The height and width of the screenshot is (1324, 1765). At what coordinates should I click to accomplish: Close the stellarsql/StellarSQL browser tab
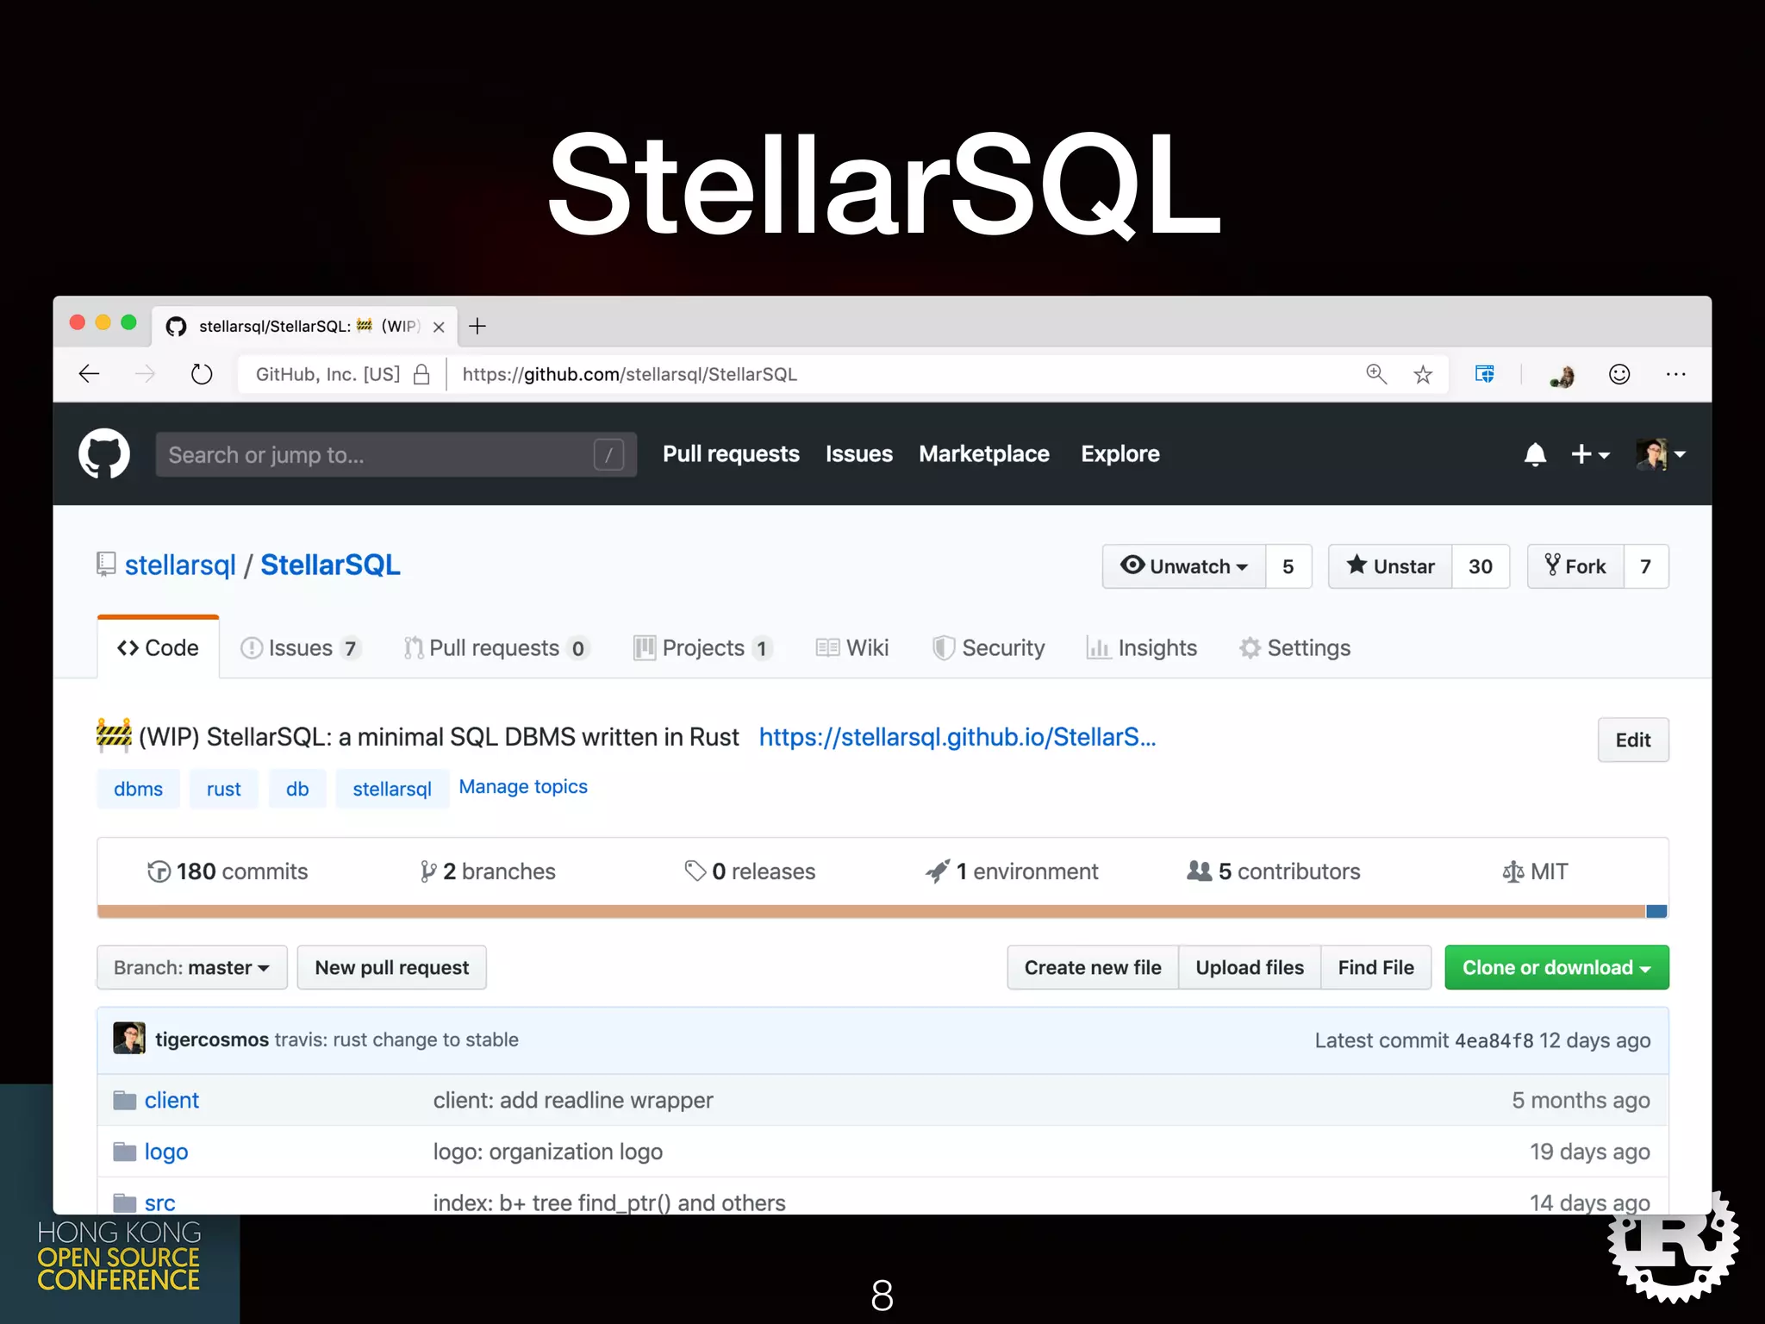point(439,327)
